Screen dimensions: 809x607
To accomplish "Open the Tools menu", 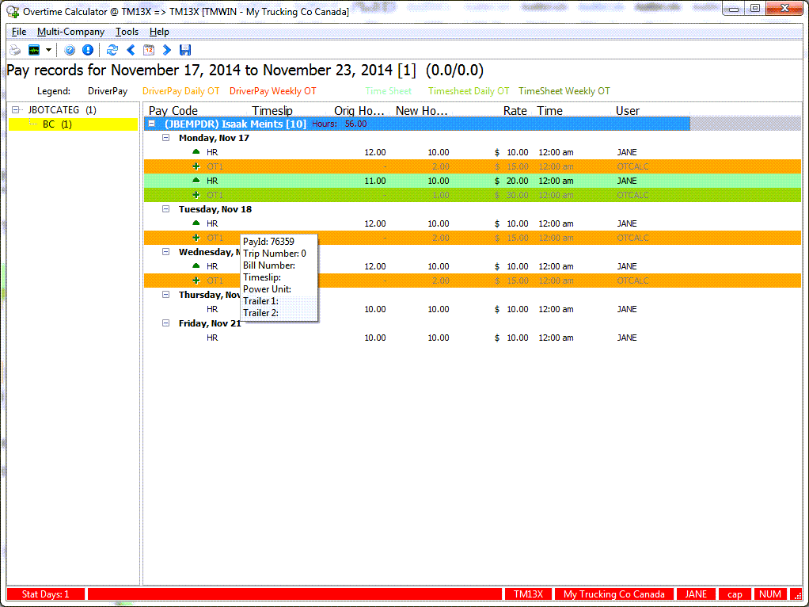I will click(x=127, y=32).
